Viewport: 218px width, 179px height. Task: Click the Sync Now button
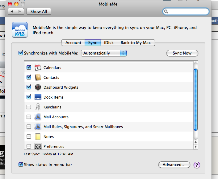(182, 53)
